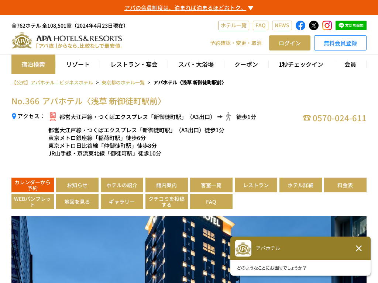The width and height of the screenshot is (378, 283).
Task: Click the ホテル詳細 button
Action: (x=300, y=185)
